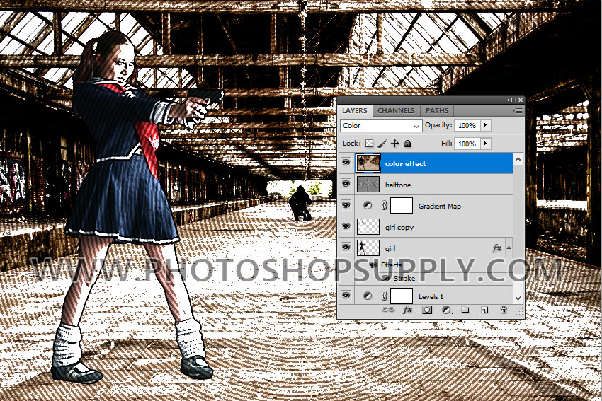Viewport: 602px width, 401px height.
Task: Select the girl copy layer thumbnail
Action: coord(368,226)
